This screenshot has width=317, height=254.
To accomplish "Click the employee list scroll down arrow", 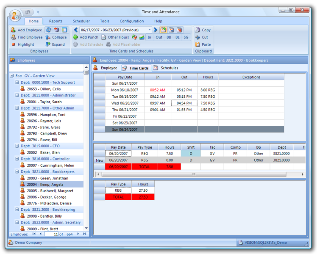I will (86, 228).
